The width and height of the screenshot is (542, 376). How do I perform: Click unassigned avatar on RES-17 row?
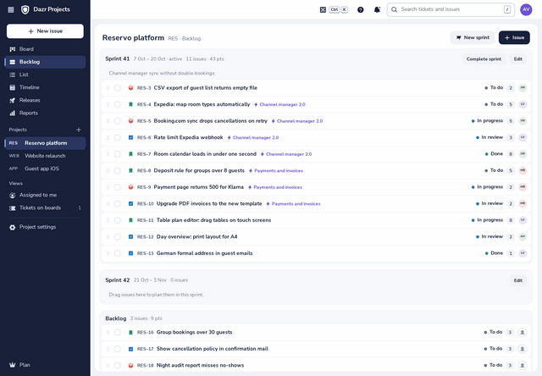[523, 349]
